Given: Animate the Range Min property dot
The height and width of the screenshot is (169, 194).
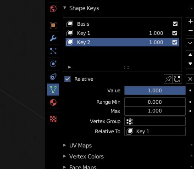Looking at the screenshot, I should pyautogui.click(x=190, y=102).
